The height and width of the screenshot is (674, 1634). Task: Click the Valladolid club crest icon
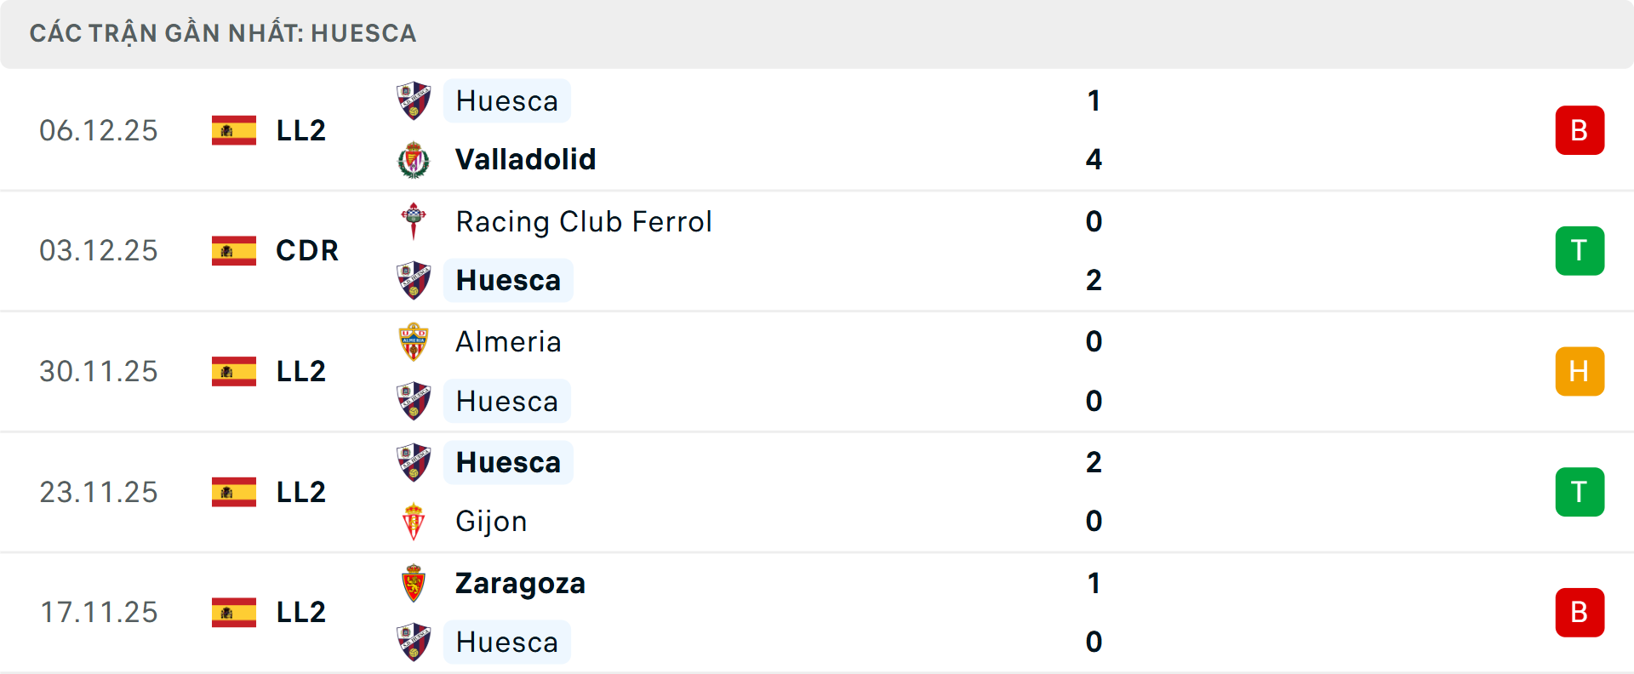(x=414, y=160)
